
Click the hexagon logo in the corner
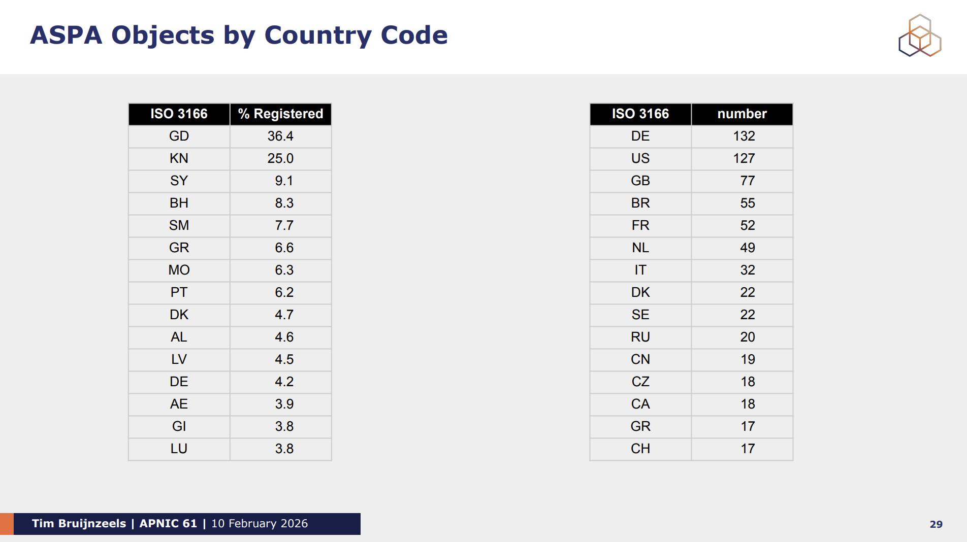pos(920,36)
